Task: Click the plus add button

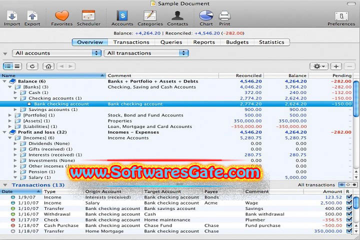Action: 336,66
